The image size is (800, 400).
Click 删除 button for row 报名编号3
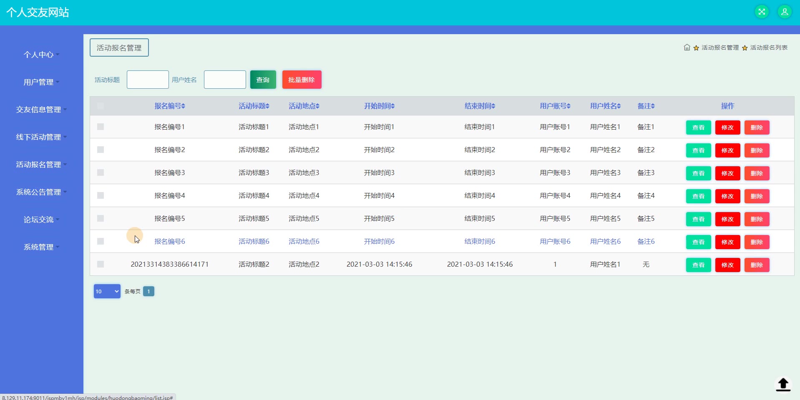coord(756,173)
